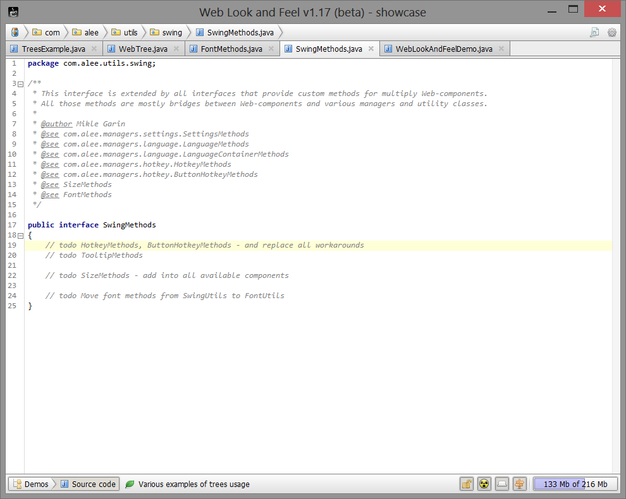This screenshot has height=499, width=626.
Task: Click the Java root icon in breadcrumb
Action: pyautogui.click(x=15, y=32)
